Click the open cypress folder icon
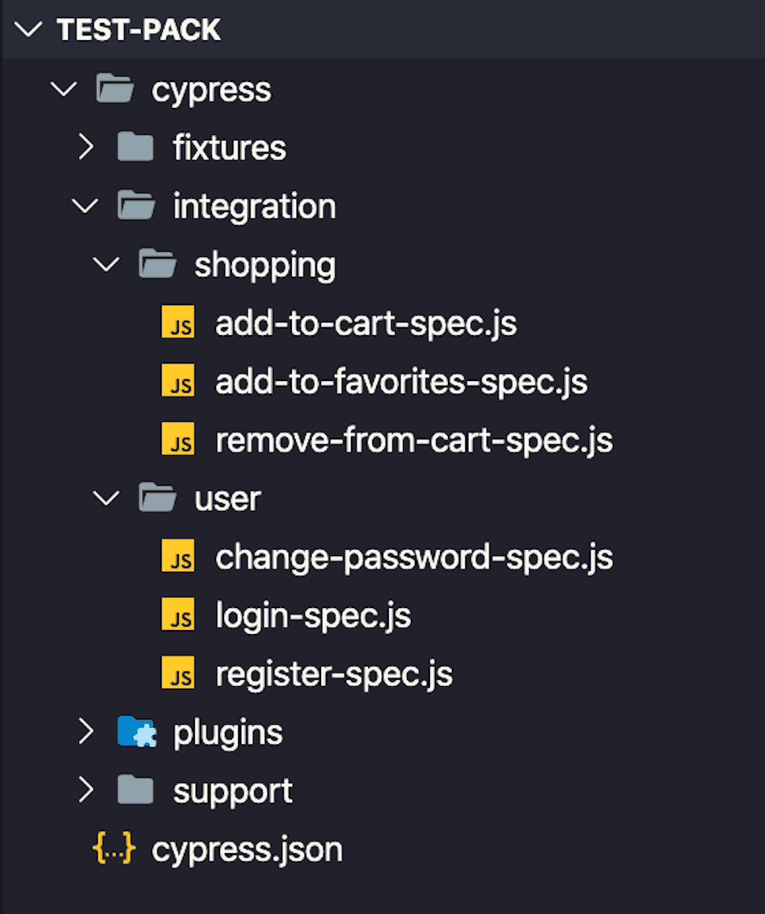 pyautogui.click(x=114, y=89)
